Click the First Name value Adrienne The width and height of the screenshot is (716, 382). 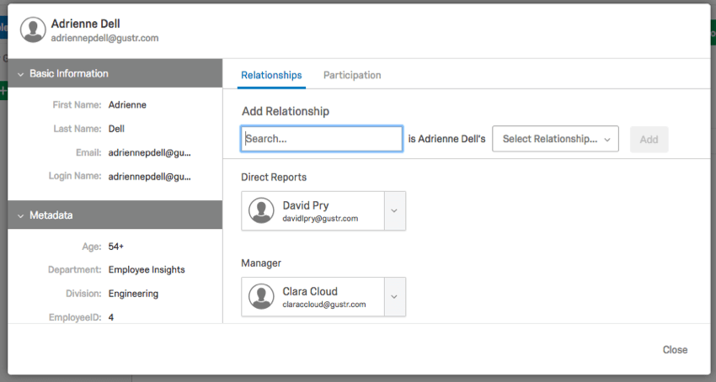[x=127, y=105]
